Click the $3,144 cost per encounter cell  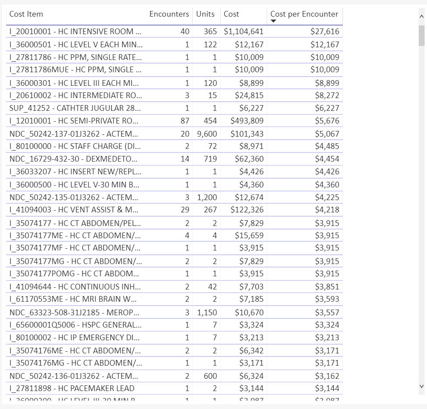(327, 388)
